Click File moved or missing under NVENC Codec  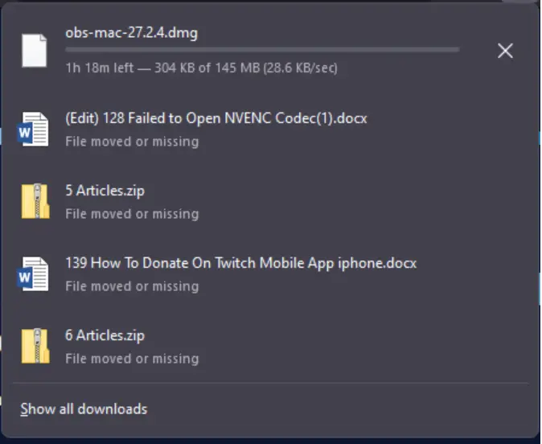click(133, 142)
